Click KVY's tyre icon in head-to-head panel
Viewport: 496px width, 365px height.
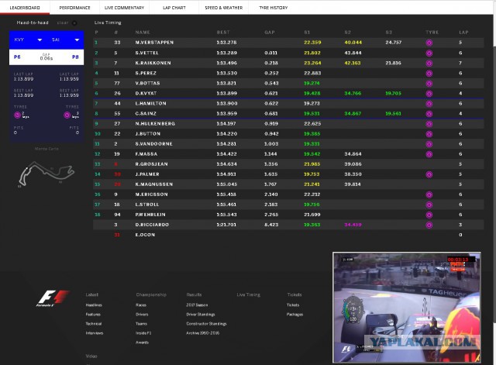(x=17, y=115)
